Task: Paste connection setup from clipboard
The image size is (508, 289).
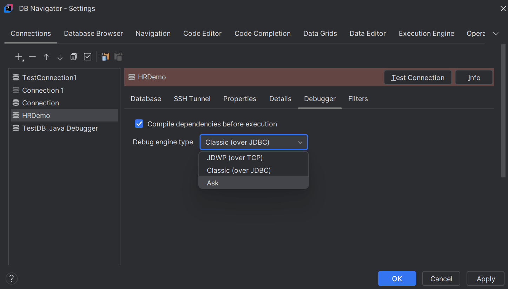Action: click(118, 56)
